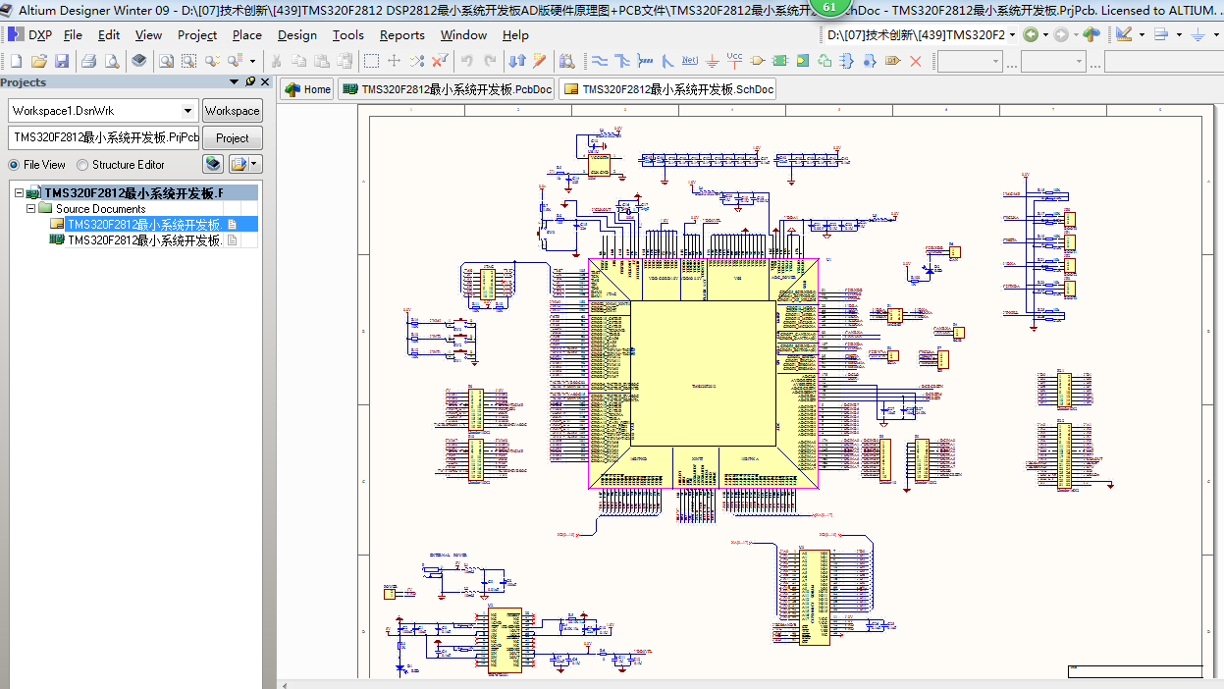Place a No ERC red cross

coord(916,61)
